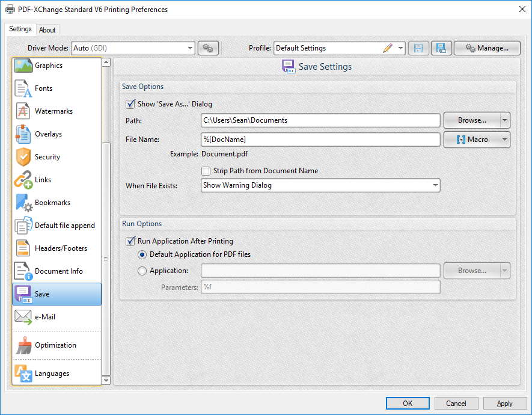The width and height of the screenshot is (532, 415).
Task: Select the Document Info label
Action: point(59,271)
